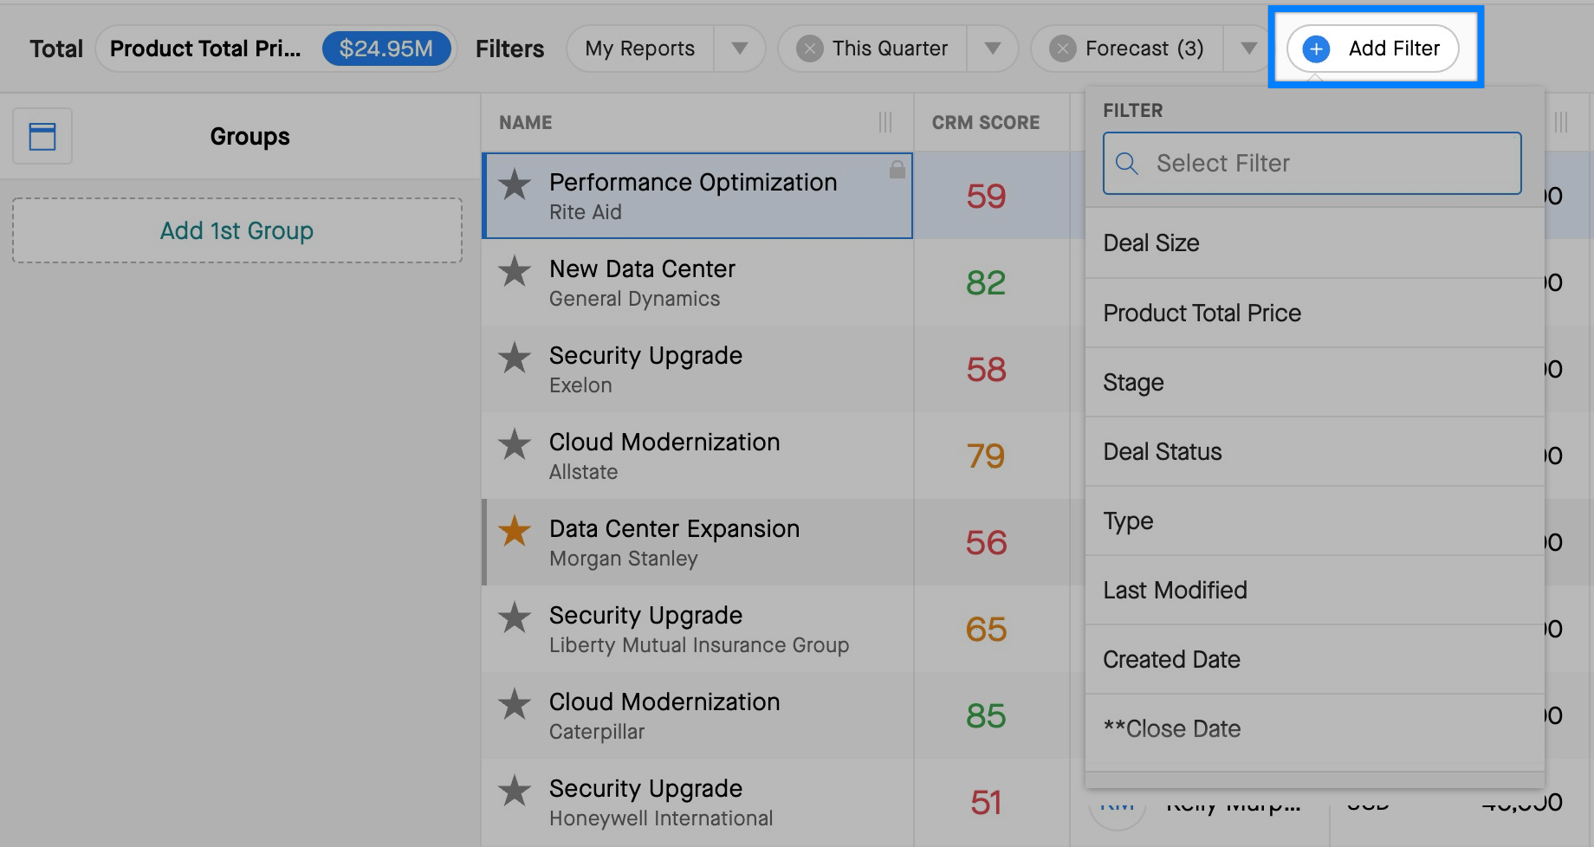1594x847 pixels.
Task: Open the My Reports dropdown arrow
Action: point(740,48)
